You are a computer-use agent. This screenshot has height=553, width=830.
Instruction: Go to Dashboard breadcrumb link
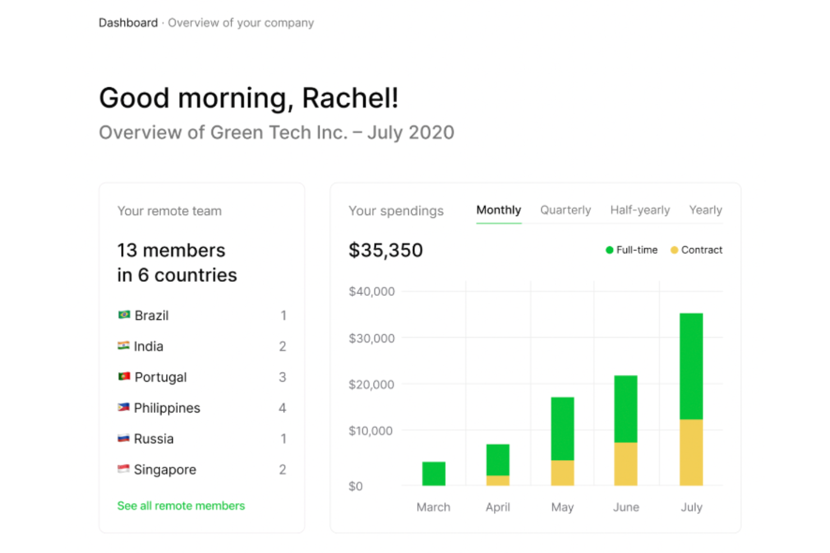128,23
